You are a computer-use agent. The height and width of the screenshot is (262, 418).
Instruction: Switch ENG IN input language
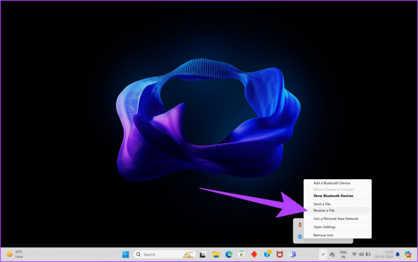(x=343, y=255)
